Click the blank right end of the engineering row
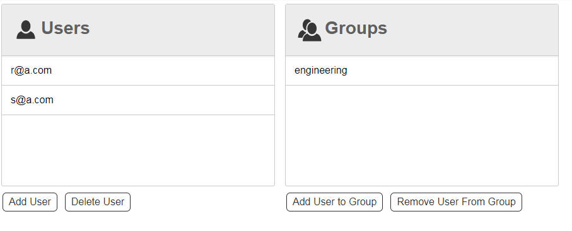 tap(503, 70)
